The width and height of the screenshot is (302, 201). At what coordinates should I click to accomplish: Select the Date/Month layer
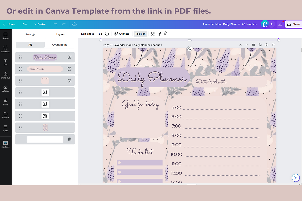pos(45,69)
